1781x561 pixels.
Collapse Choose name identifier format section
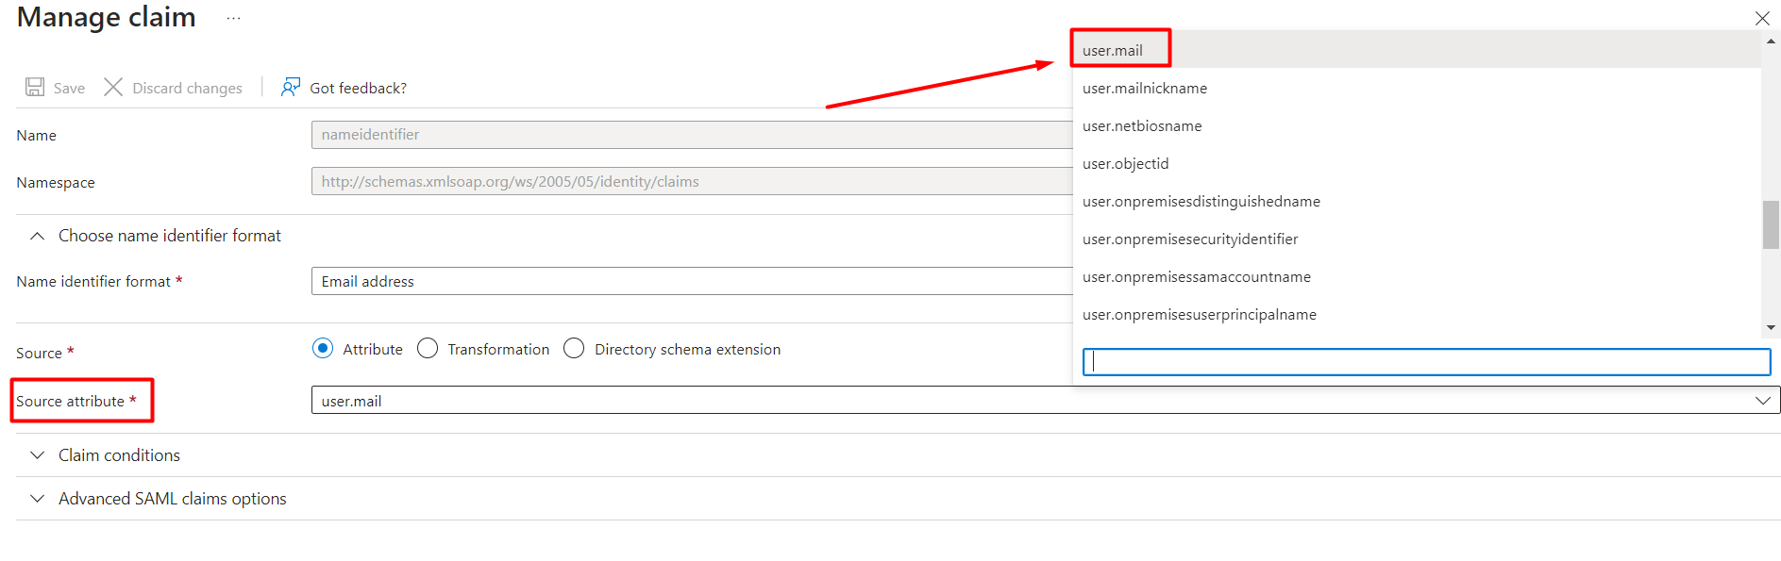click(37, 236)
